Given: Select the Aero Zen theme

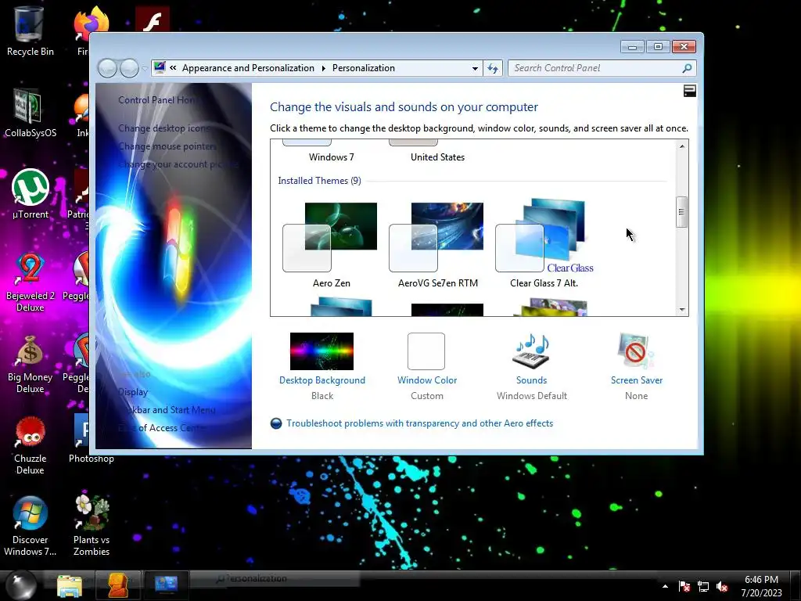Looking at the screenshot, I should pyautogui.click(x=331, y=245).
